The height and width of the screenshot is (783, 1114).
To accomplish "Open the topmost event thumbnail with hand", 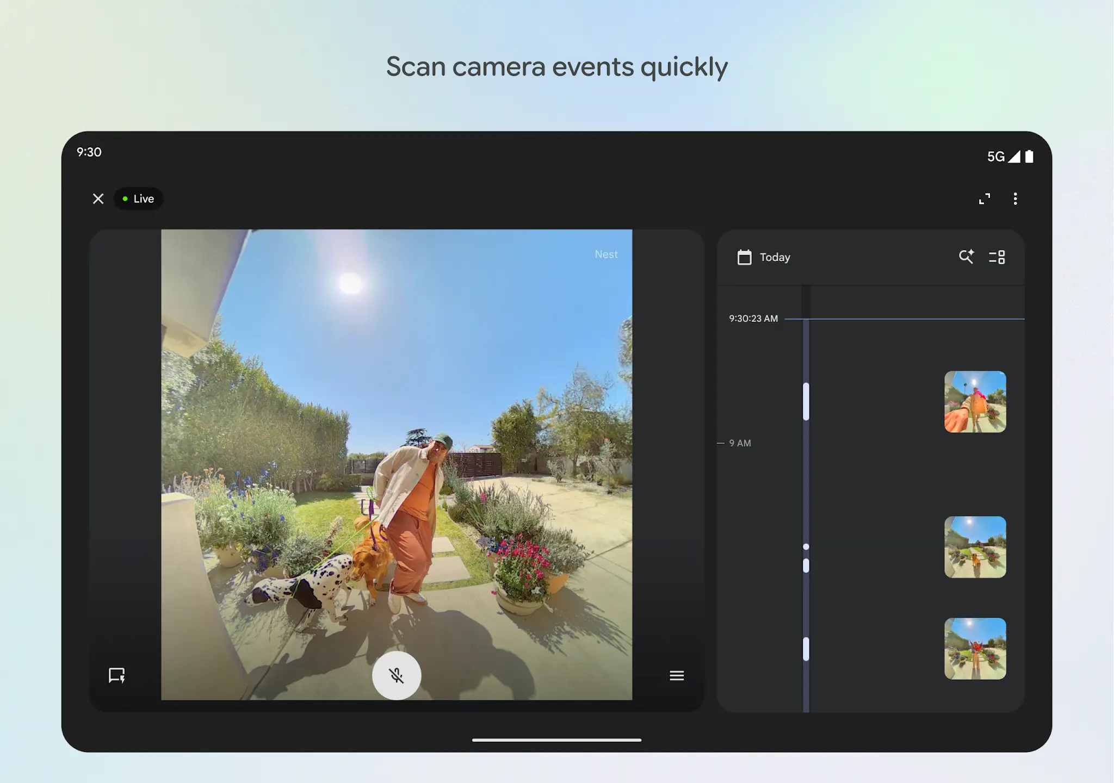I will tap(975, 402).
